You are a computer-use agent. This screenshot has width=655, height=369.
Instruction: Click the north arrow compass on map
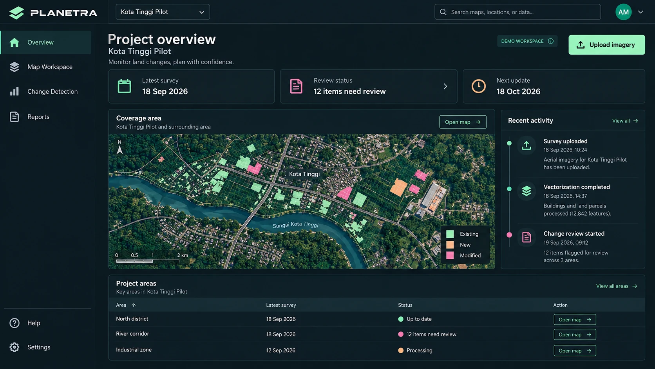tap(119, 147)
